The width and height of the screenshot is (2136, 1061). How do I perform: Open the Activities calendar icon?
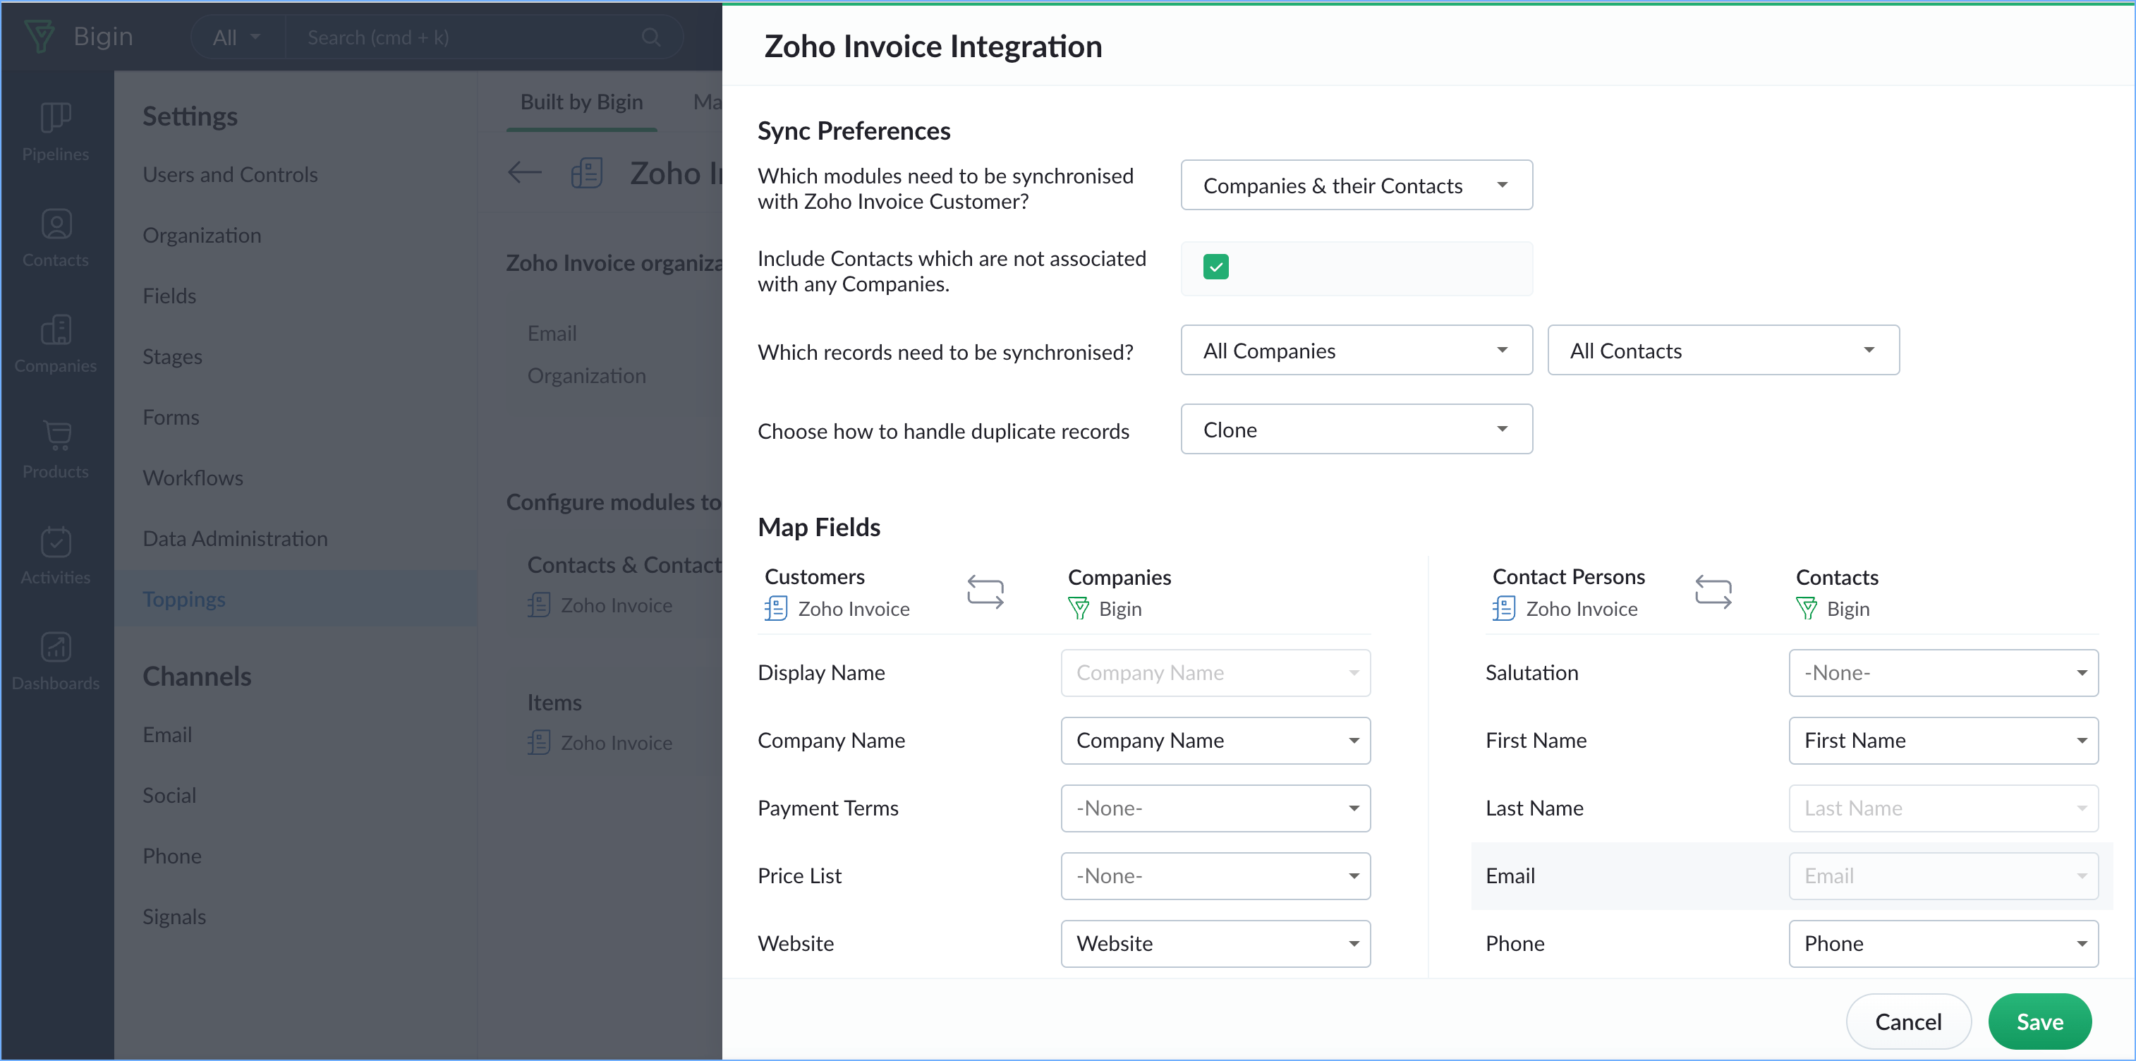coord(56,542)
